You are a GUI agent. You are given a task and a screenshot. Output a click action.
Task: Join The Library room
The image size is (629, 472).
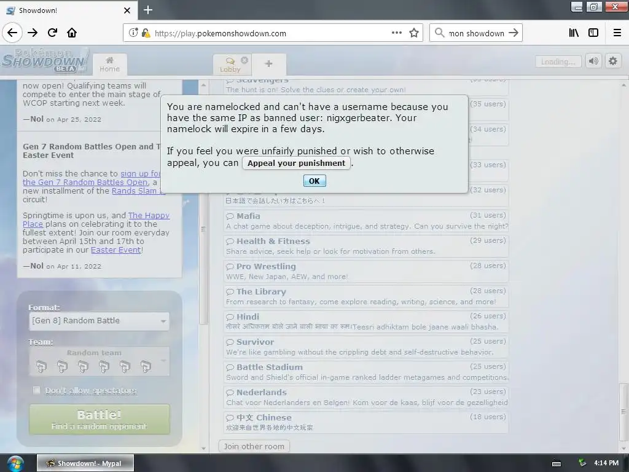click(x=366, y=297)
